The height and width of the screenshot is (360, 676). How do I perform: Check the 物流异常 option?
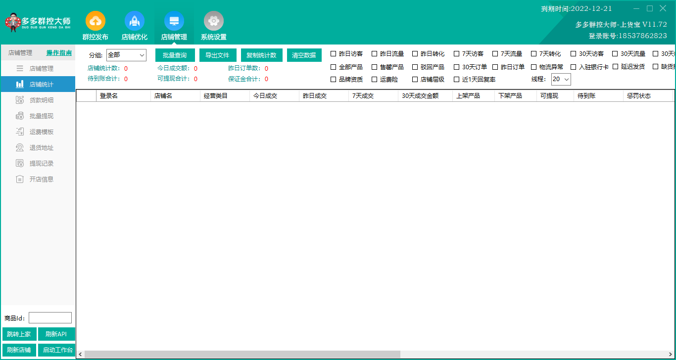tap(534, 67)
